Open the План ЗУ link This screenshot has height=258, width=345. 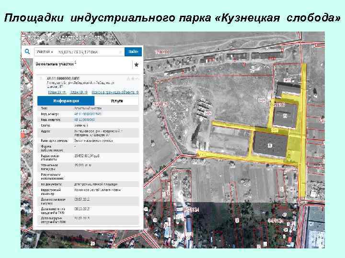click(57, 92)
